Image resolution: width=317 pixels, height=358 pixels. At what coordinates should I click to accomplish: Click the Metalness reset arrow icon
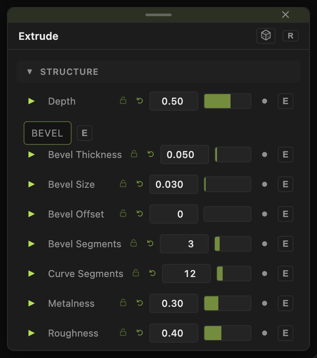point(140,303)
